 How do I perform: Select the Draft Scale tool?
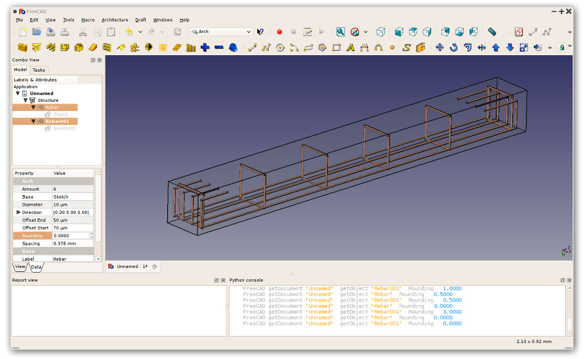[524, 48]
